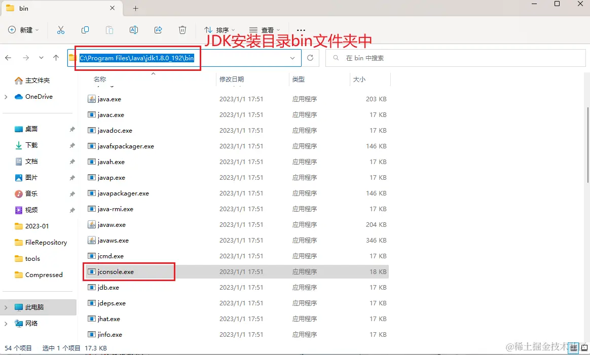This screenshot has height=355, width=590.
Task: Click the Paste clipboard icon
Action: [x=109, y=30]
